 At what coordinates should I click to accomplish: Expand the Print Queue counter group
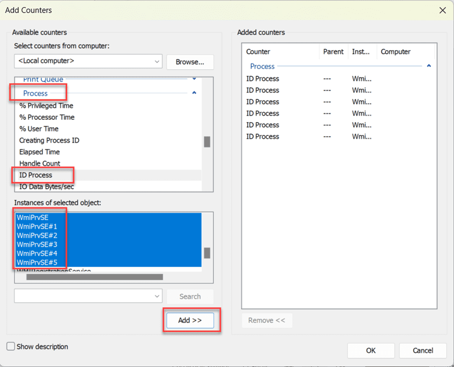tap(194, 79)
